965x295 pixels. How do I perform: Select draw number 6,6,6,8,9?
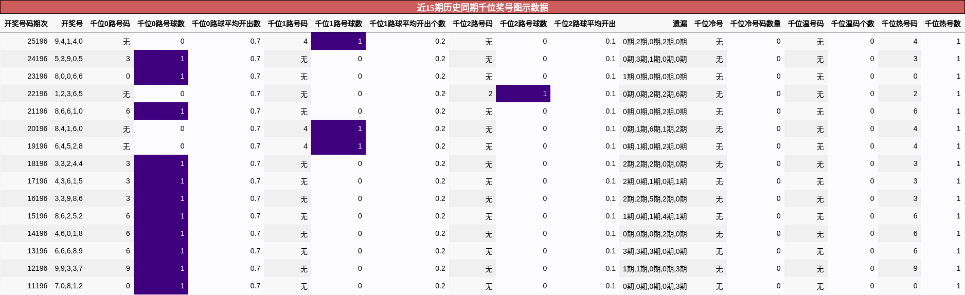pos(69,251)
